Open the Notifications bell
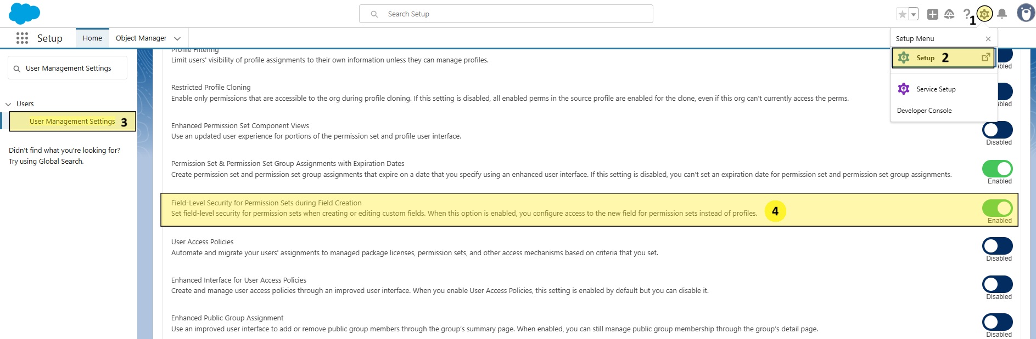This screenshot has width=1036, height=339. click(x=1002, y=14)
